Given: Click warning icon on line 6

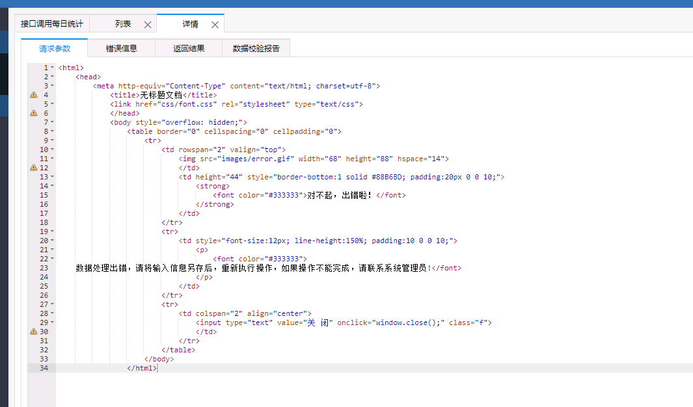Looking at the screenshot, I should click(34, 113).
